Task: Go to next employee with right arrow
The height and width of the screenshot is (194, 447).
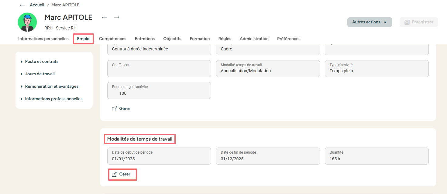Action: (117, 17)
